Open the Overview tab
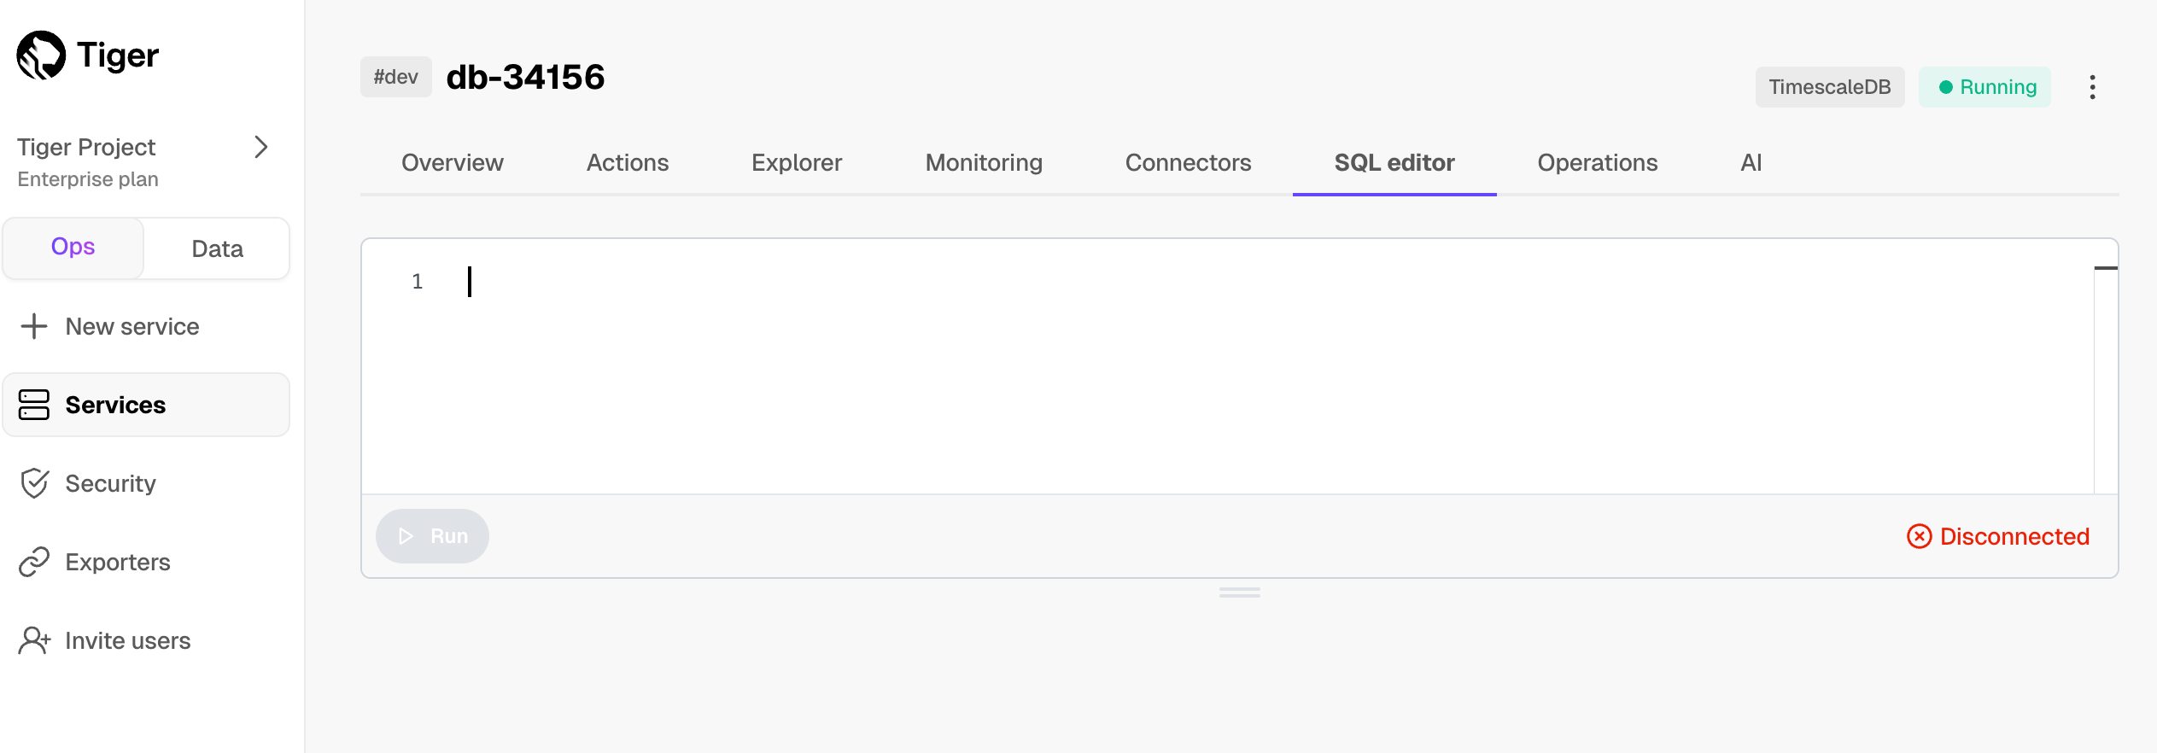This screenshot has width=2157, height=753. tap(452, 162)
